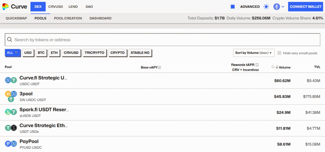Screen dimensions: 325x152
Task: Switch to the DEX tab
Action: coord(38,7)
